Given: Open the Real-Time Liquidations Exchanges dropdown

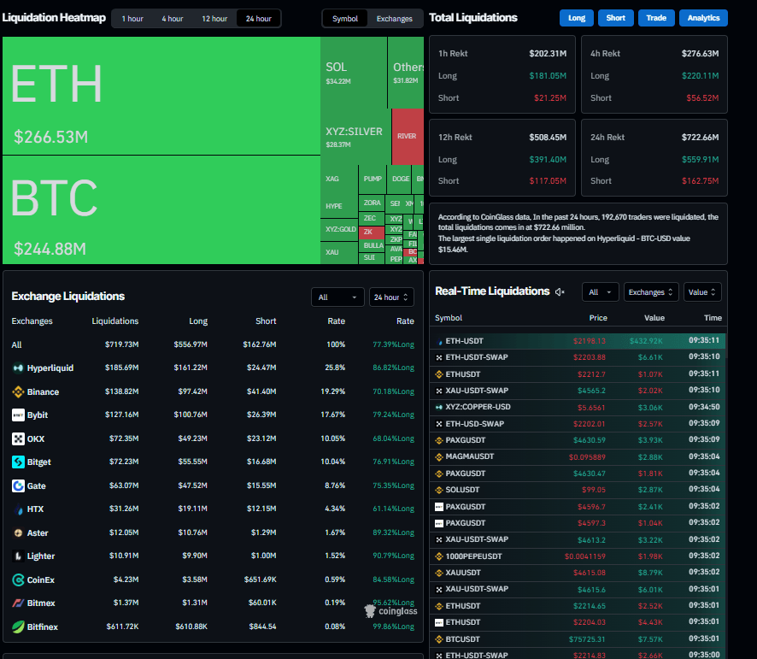Looking at the screenshot, I should [x=651, y=292].
